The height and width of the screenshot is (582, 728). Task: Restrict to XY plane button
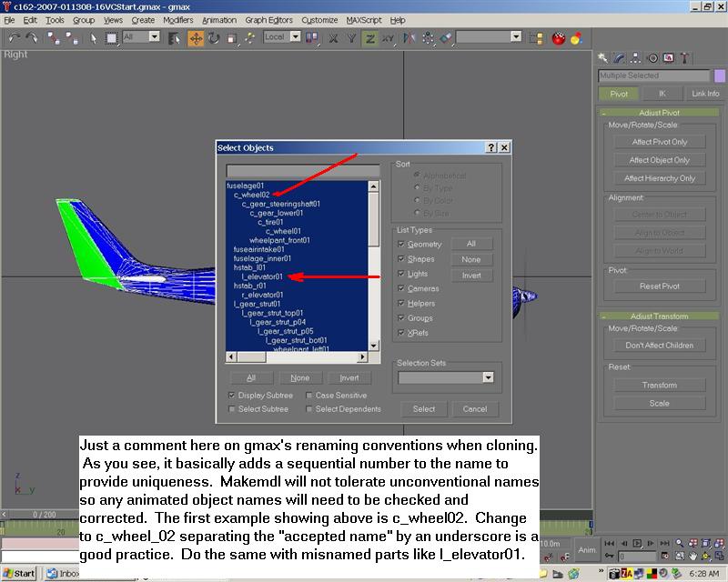pyautogui.click(x=389, y=38)
